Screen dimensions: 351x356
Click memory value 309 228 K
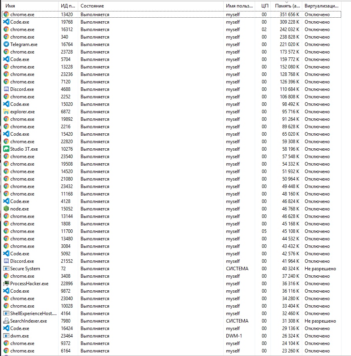290,22
